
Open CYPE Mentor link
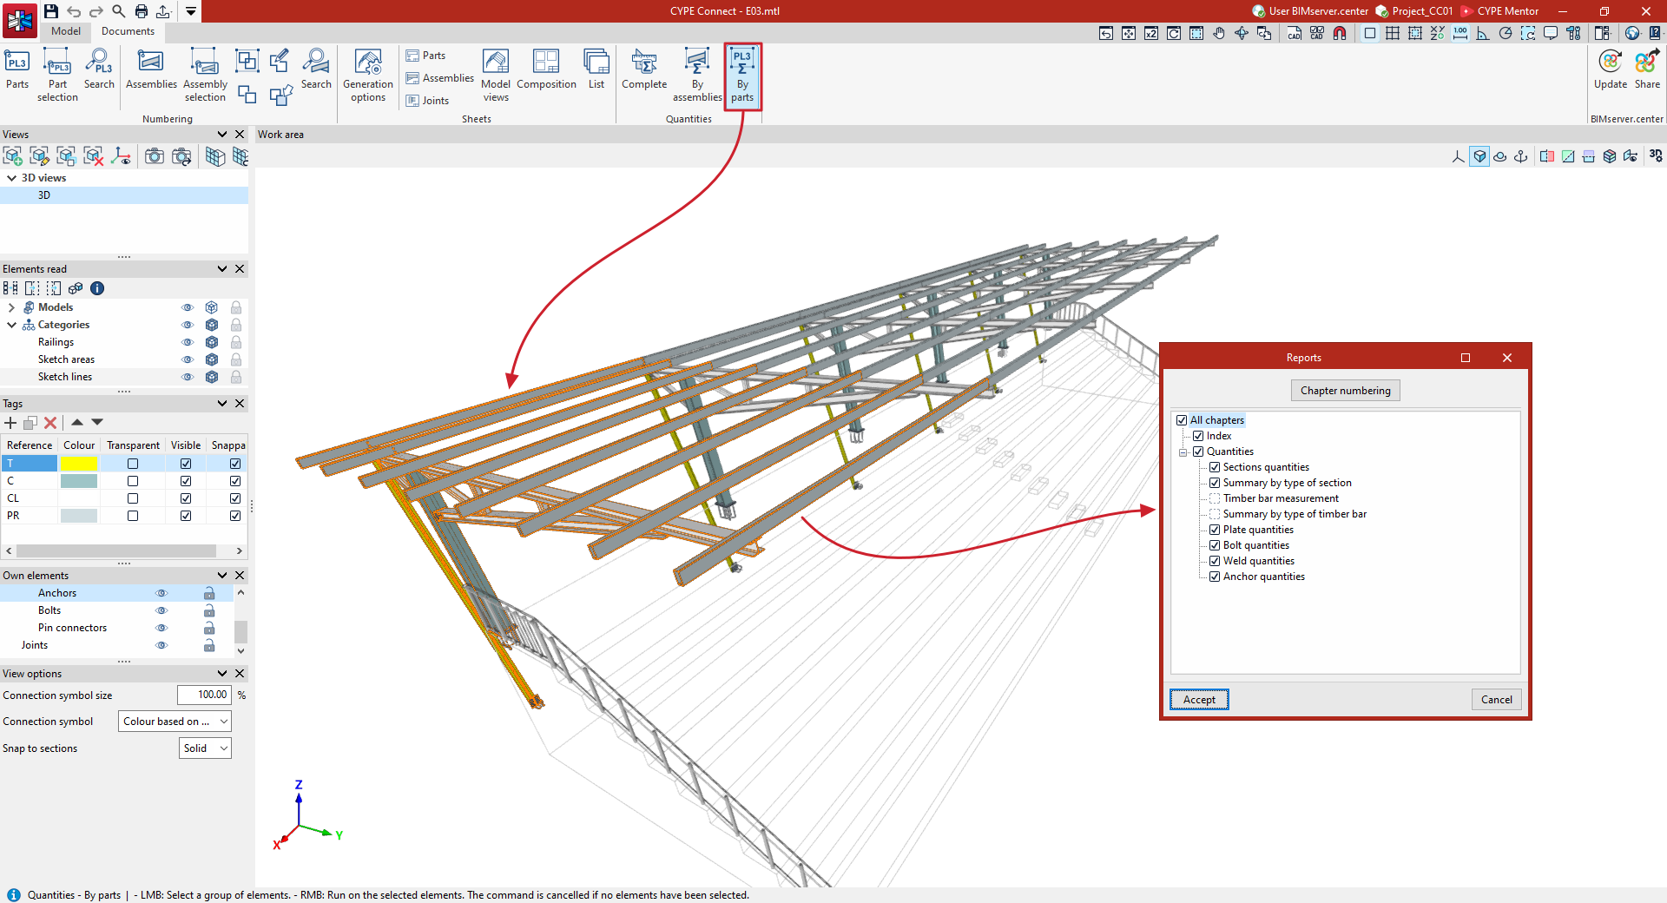point(1499,11)
